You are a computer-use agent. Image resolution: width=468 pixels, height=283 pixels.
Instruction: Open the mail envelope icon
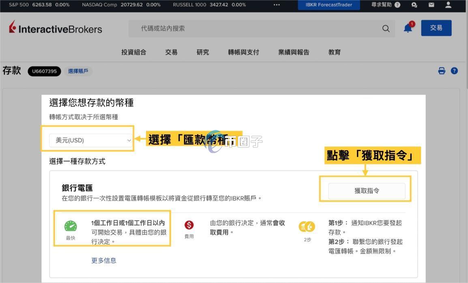point(431,5)
